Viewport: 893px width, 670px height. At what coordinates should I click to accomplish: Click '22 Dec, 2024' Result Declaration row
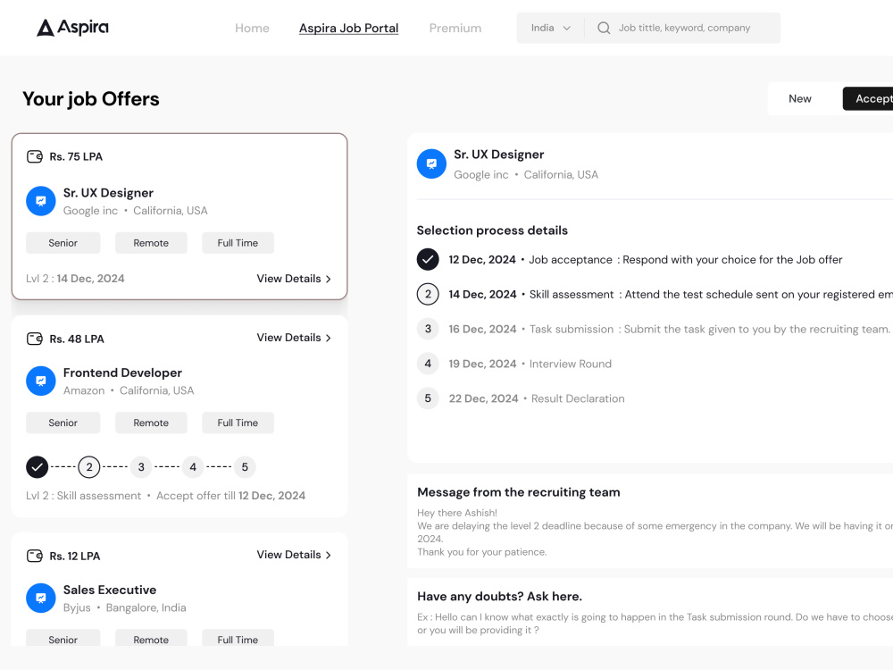coord(537,398)
